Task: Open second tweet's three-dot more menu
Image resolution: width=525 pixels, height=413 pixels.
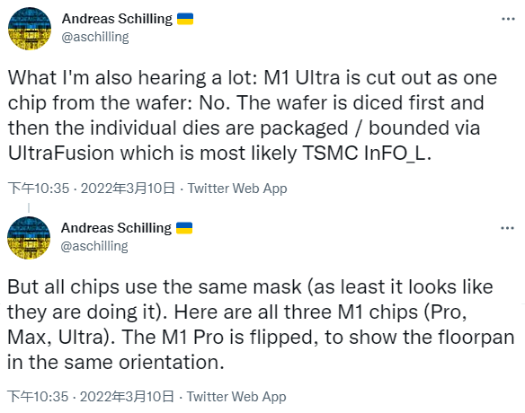Action: pos(507,228)
